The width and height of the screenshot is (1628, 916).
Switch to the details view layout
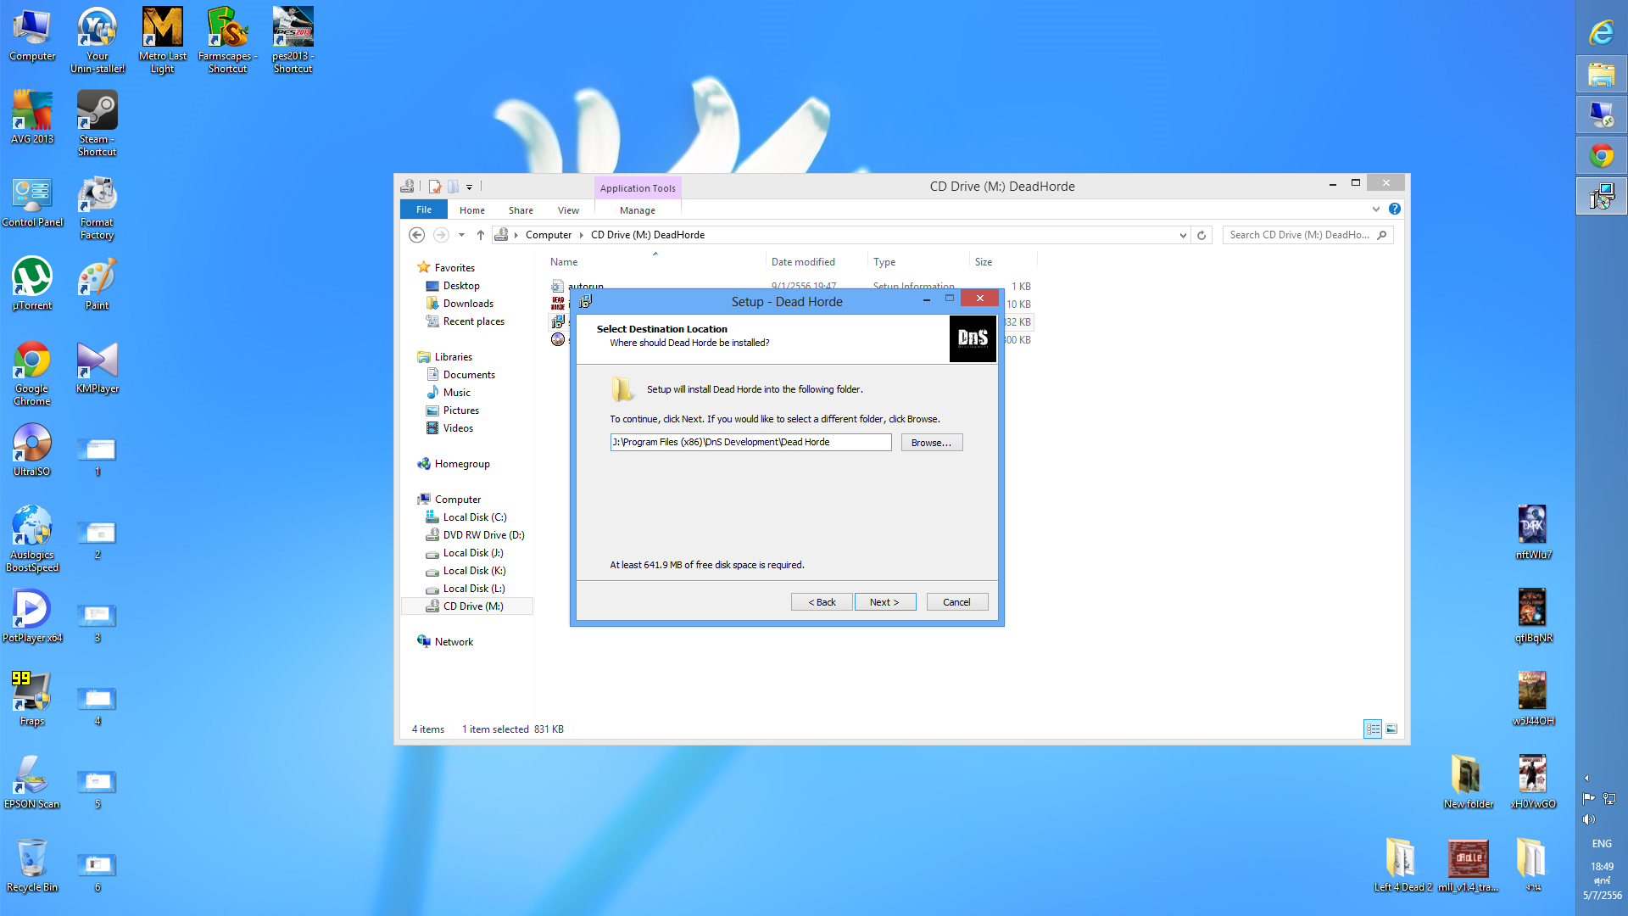(1373, 729)
